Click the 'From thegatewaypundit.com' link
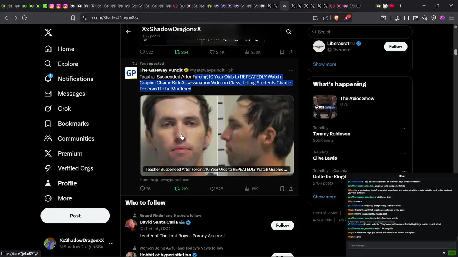Image resolution: width=458 pixels, height=257 pixels. tap(165, 180)
